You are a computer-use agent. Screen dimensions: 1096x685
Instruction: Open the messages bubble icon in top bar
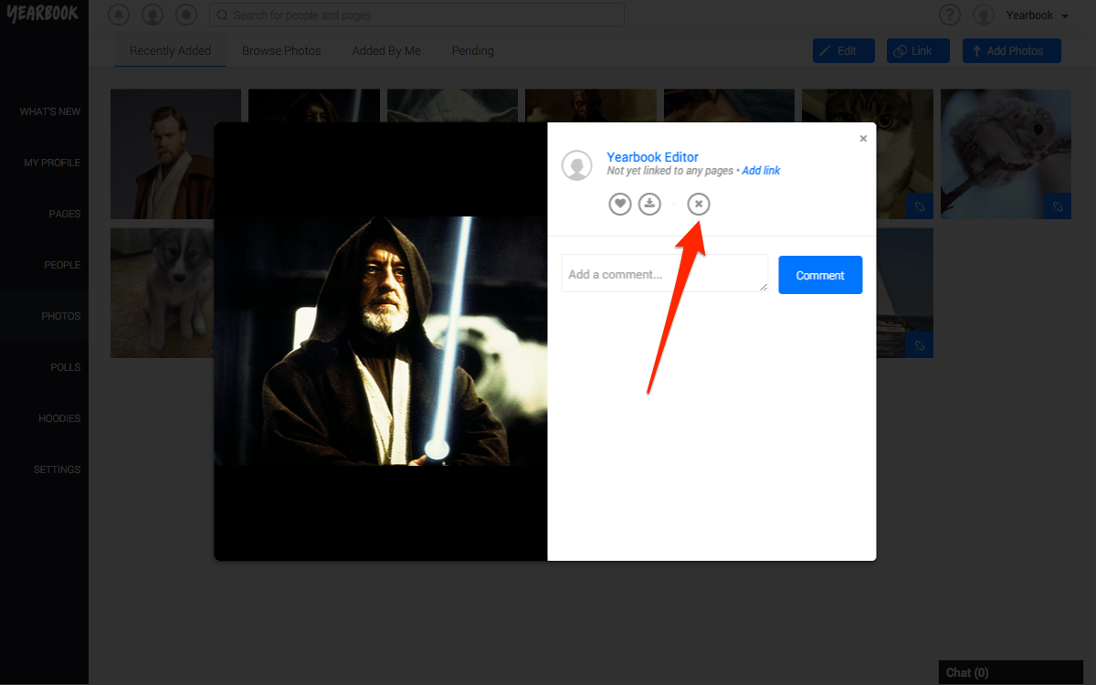tap(186, 15)
